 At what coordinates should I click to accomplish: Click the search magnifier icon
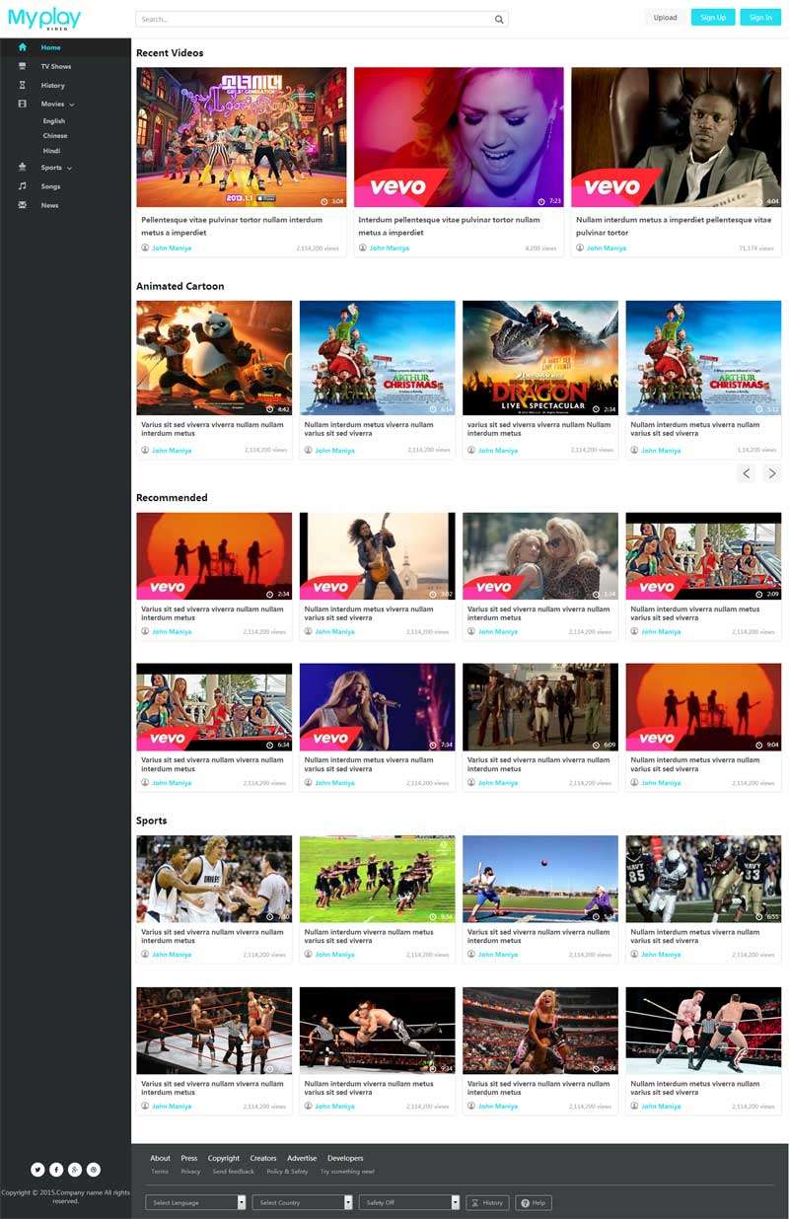click(499, 19)
